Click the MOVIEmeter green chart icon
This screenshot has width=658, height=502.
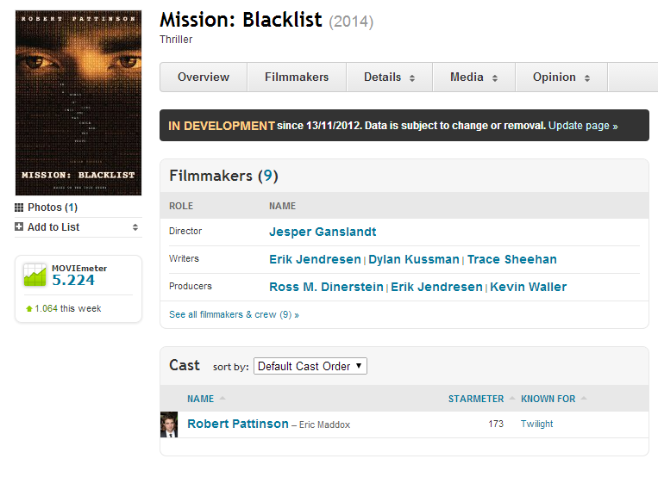[34, 275]
